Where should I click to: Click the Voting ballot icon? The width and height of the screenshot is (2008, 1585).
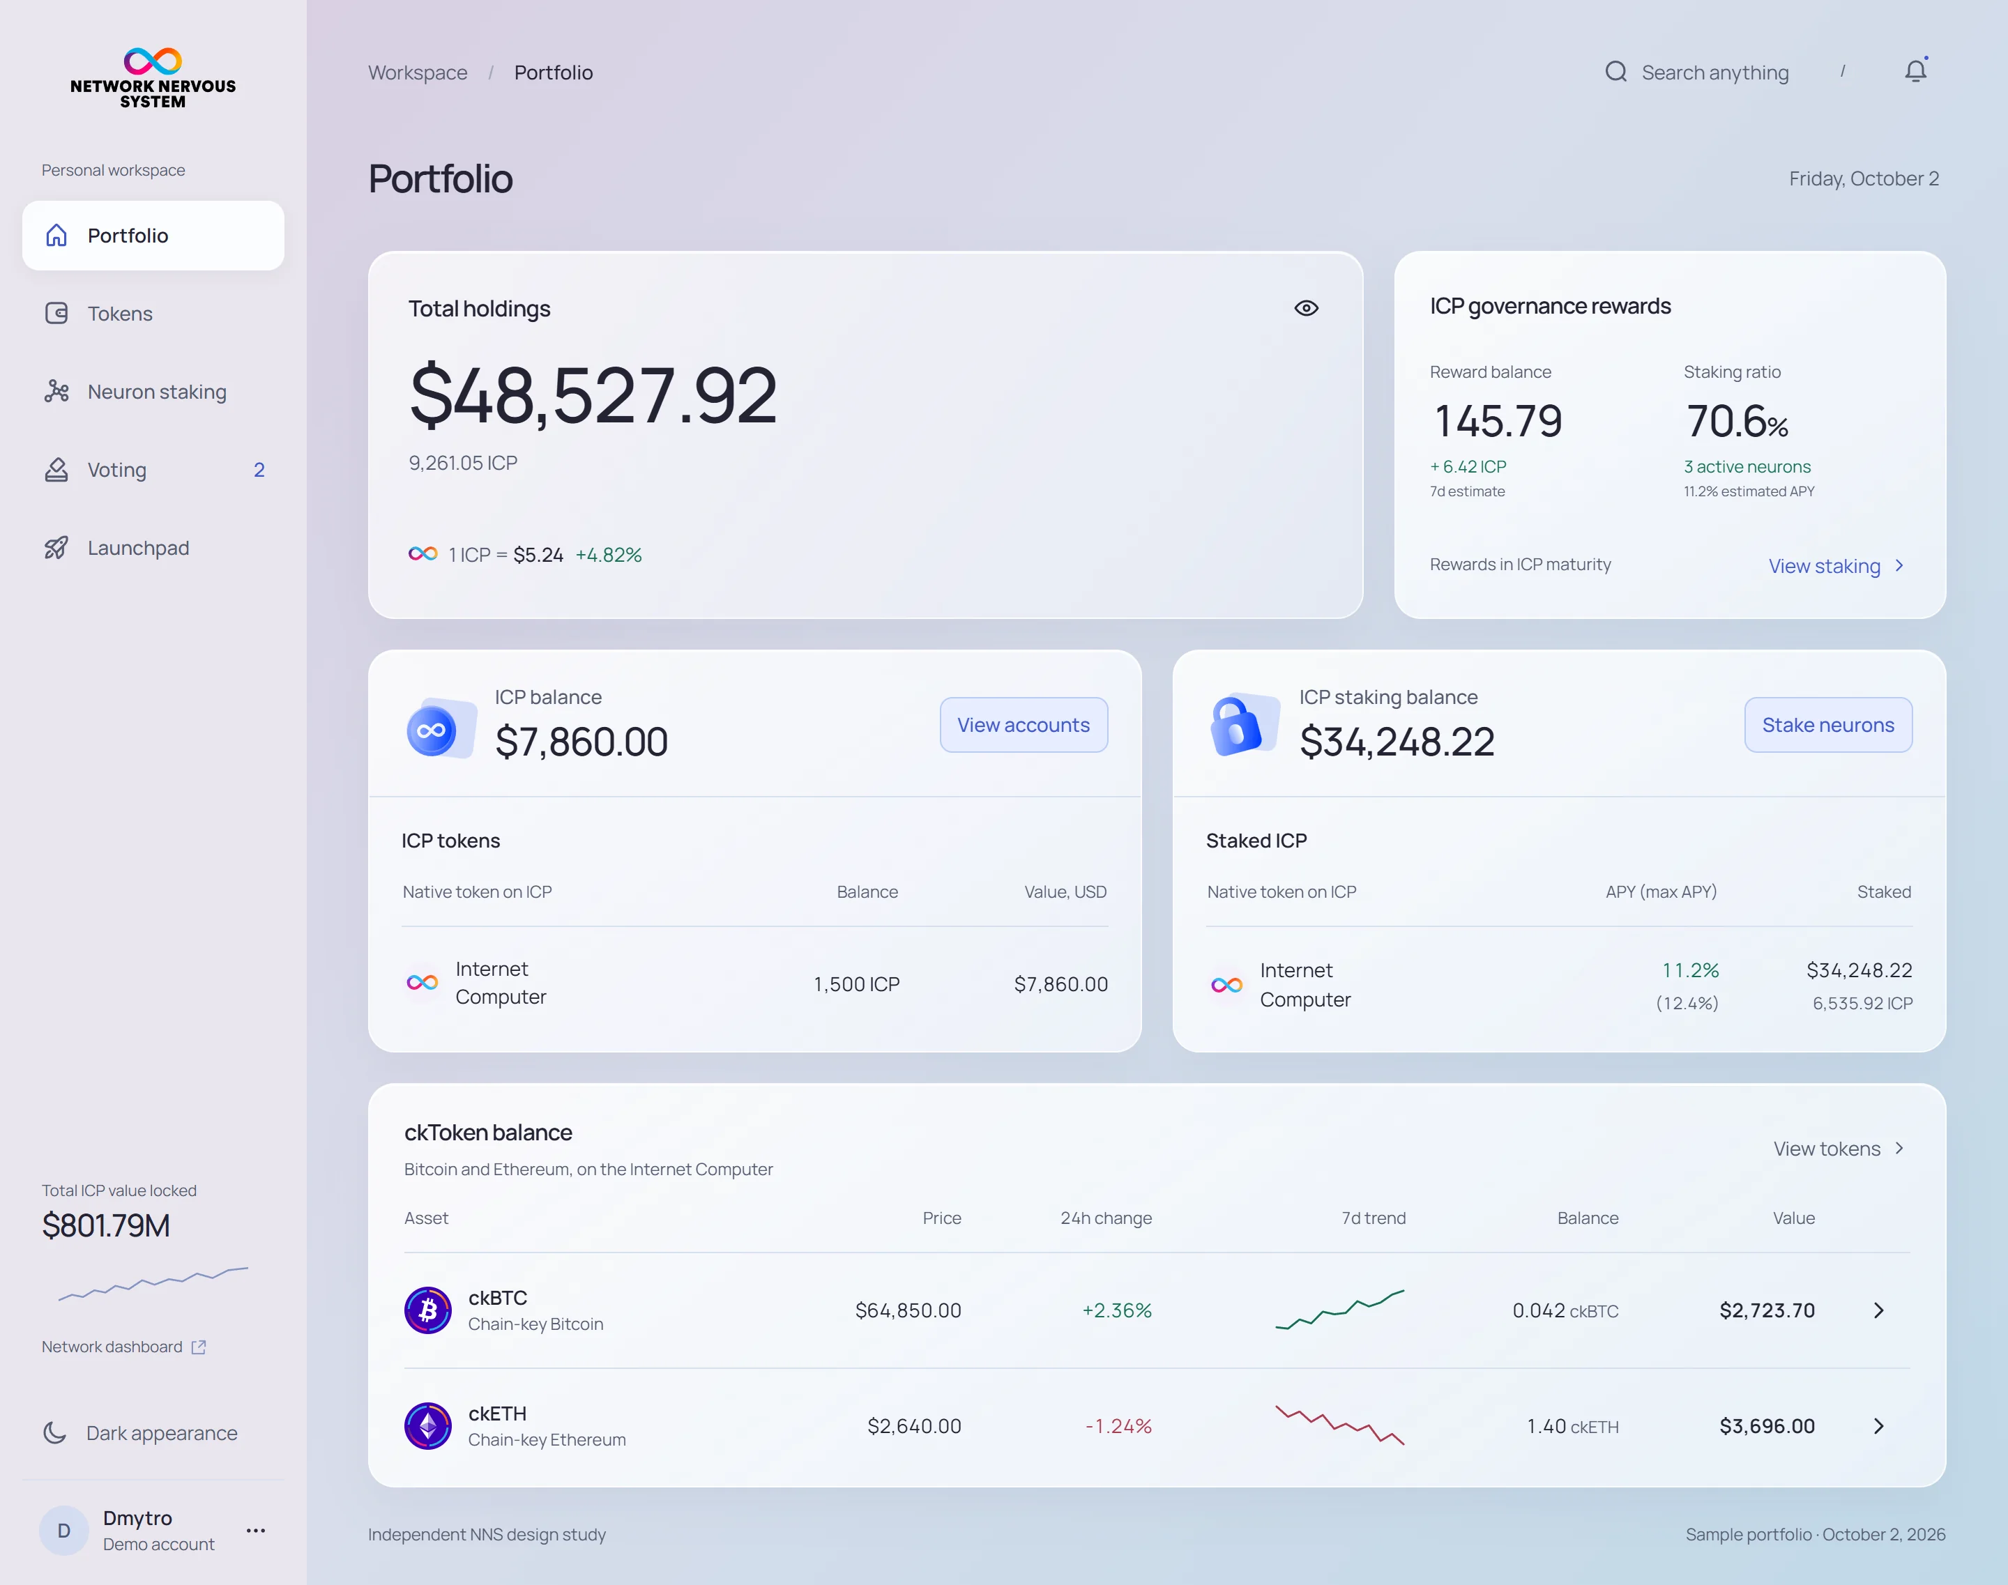click(x=56, y=470)
